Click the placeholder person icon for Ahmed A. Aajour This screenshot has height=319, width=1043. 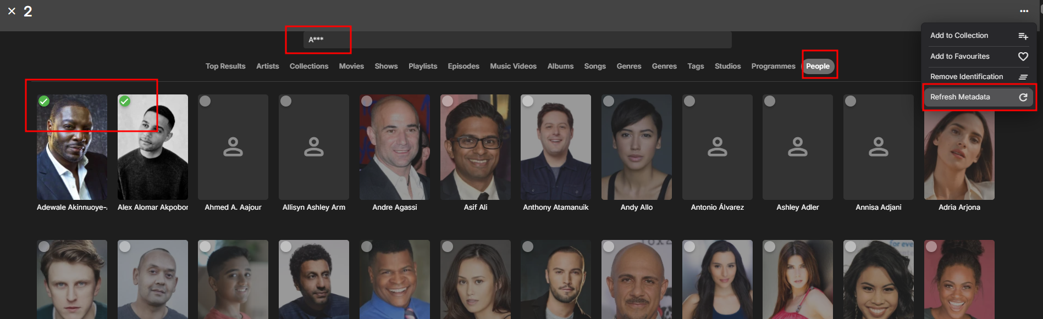[233, 147]
